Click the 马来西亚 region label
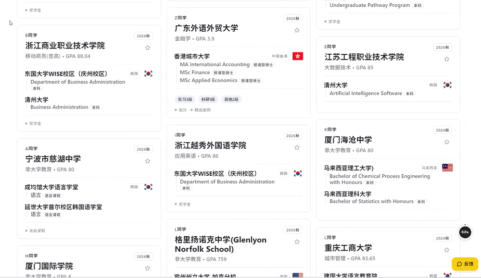 (x=429, y=168)
